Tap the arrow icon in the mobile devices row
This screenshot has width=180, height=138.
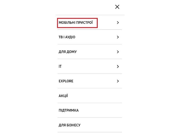click(118, 22)
